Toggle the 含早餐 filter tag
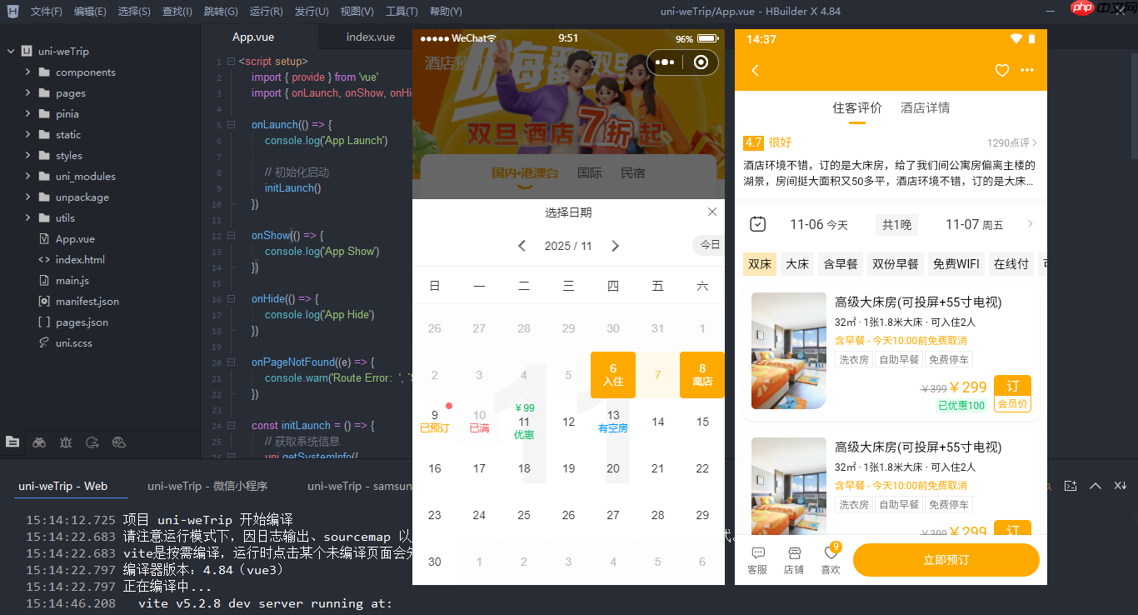Image resolution: width=1138 pixels, height=615 pixels. [x=840, y=263]
